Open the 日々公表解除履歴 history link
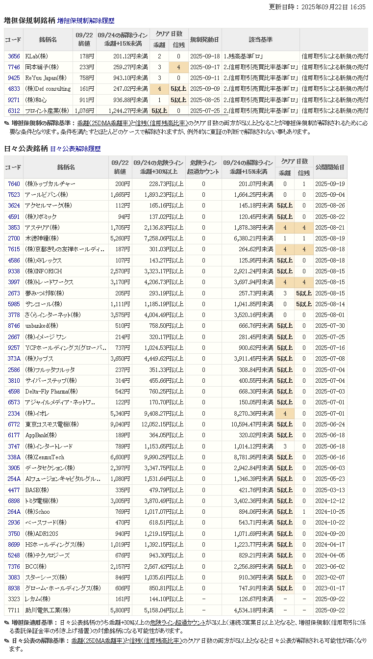The height and width of the screenshot is (659, 373). pos(75,149)
